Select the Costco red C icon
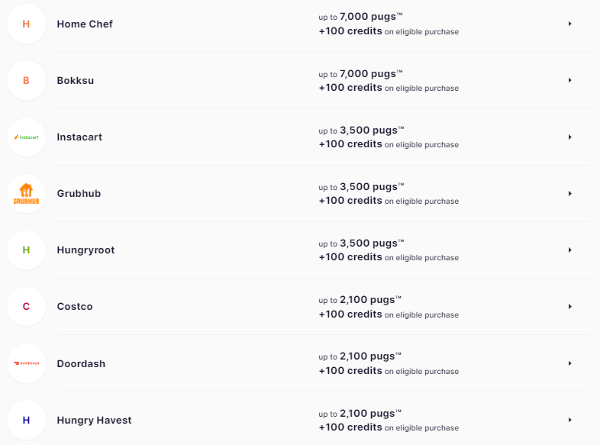 coord(26,307)
